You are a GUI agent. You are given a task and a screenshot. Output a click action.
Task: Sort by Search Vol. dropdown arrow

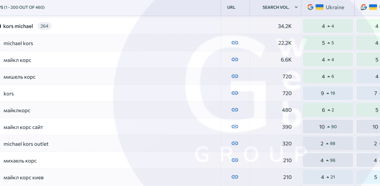(296, 8)
